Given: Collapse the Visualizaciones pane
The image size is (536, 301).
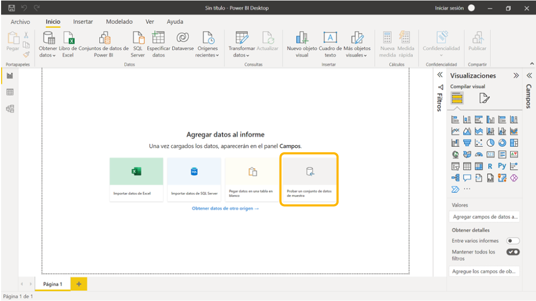Looking at the screenshot, I should (516, 76).
